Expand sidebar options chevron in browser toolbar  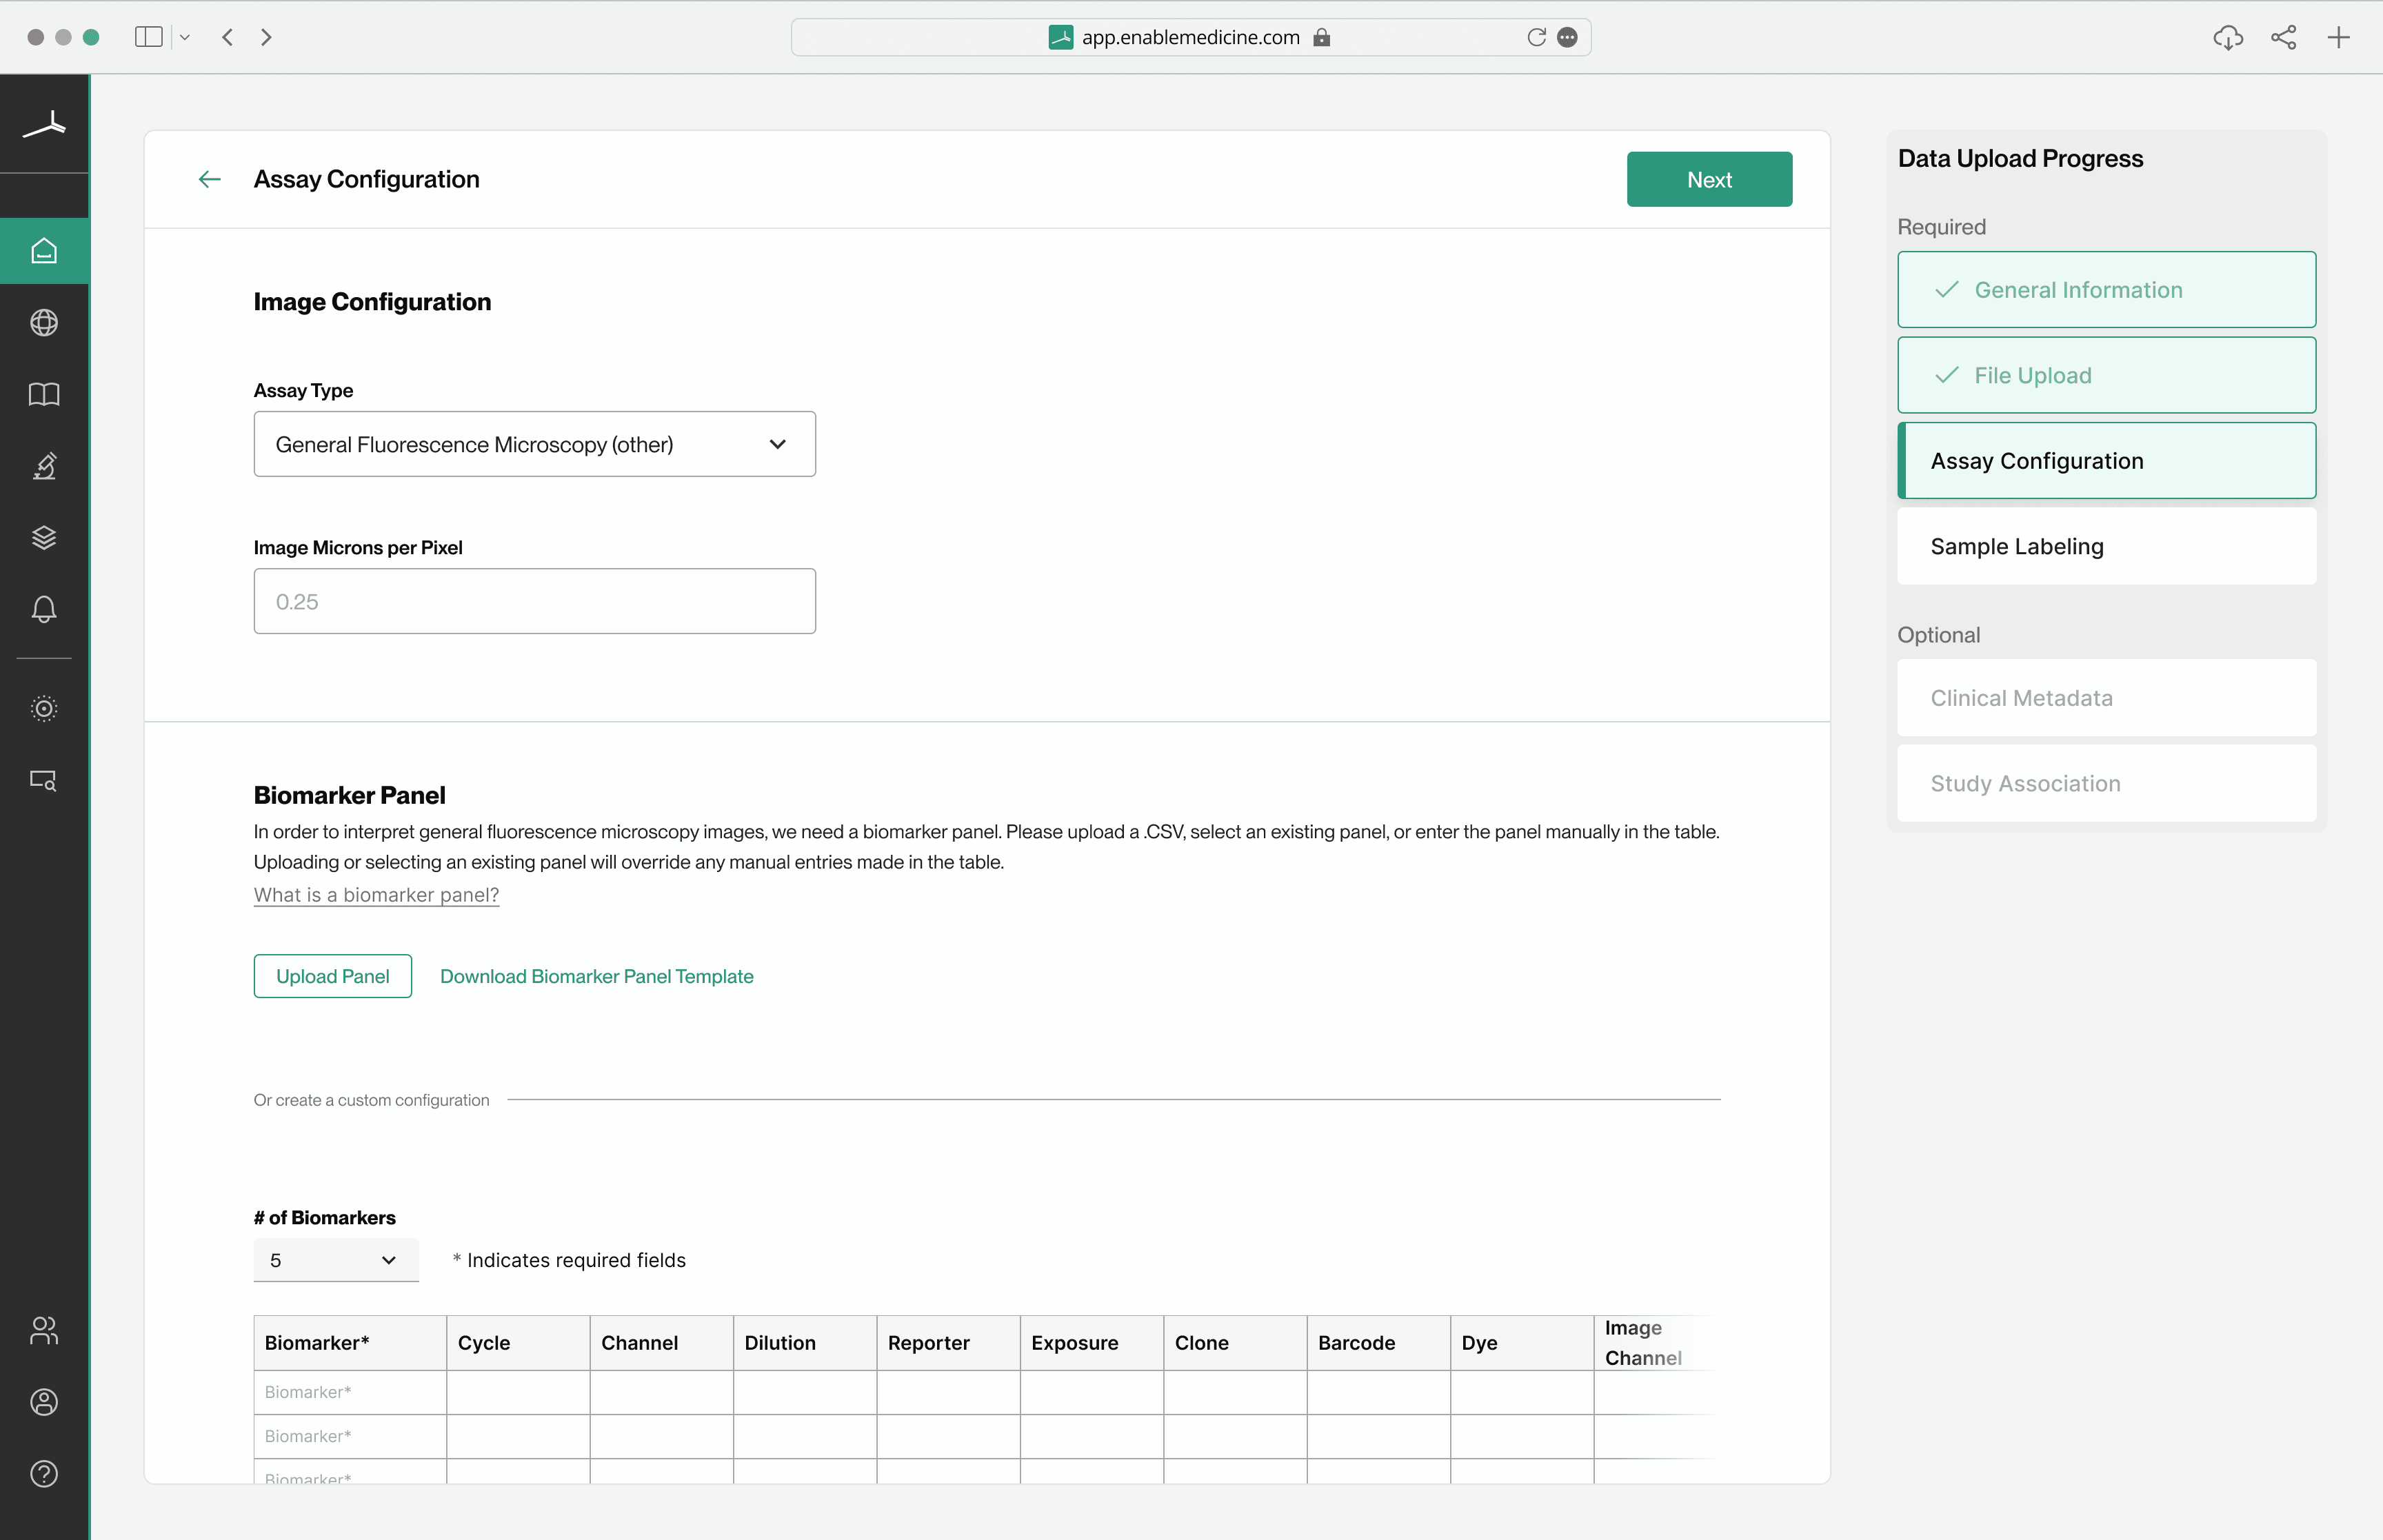(185, 37)
